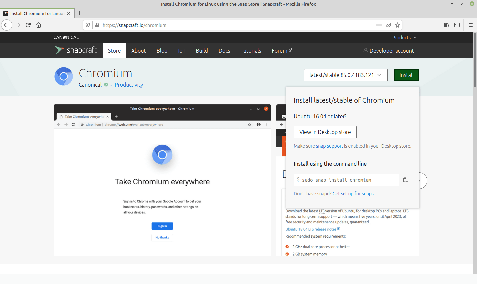Click next screenshot carousel arrow

pyautogui.click(x=423, y=181)
